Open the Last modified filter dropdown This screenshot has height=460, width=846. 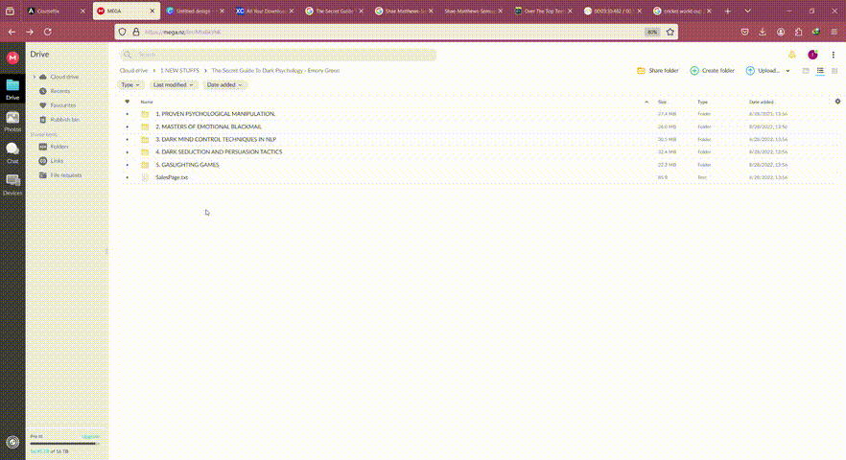click(173, 84)
